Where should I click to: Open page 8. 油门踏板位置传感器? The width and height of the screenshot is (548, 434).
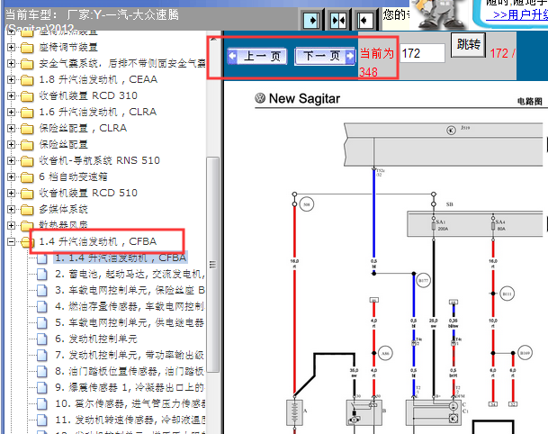tap(130, 371)
